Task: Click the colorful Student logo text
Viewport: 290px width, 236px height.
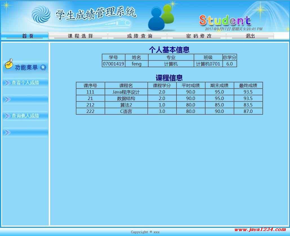Action: pos(225,20)
